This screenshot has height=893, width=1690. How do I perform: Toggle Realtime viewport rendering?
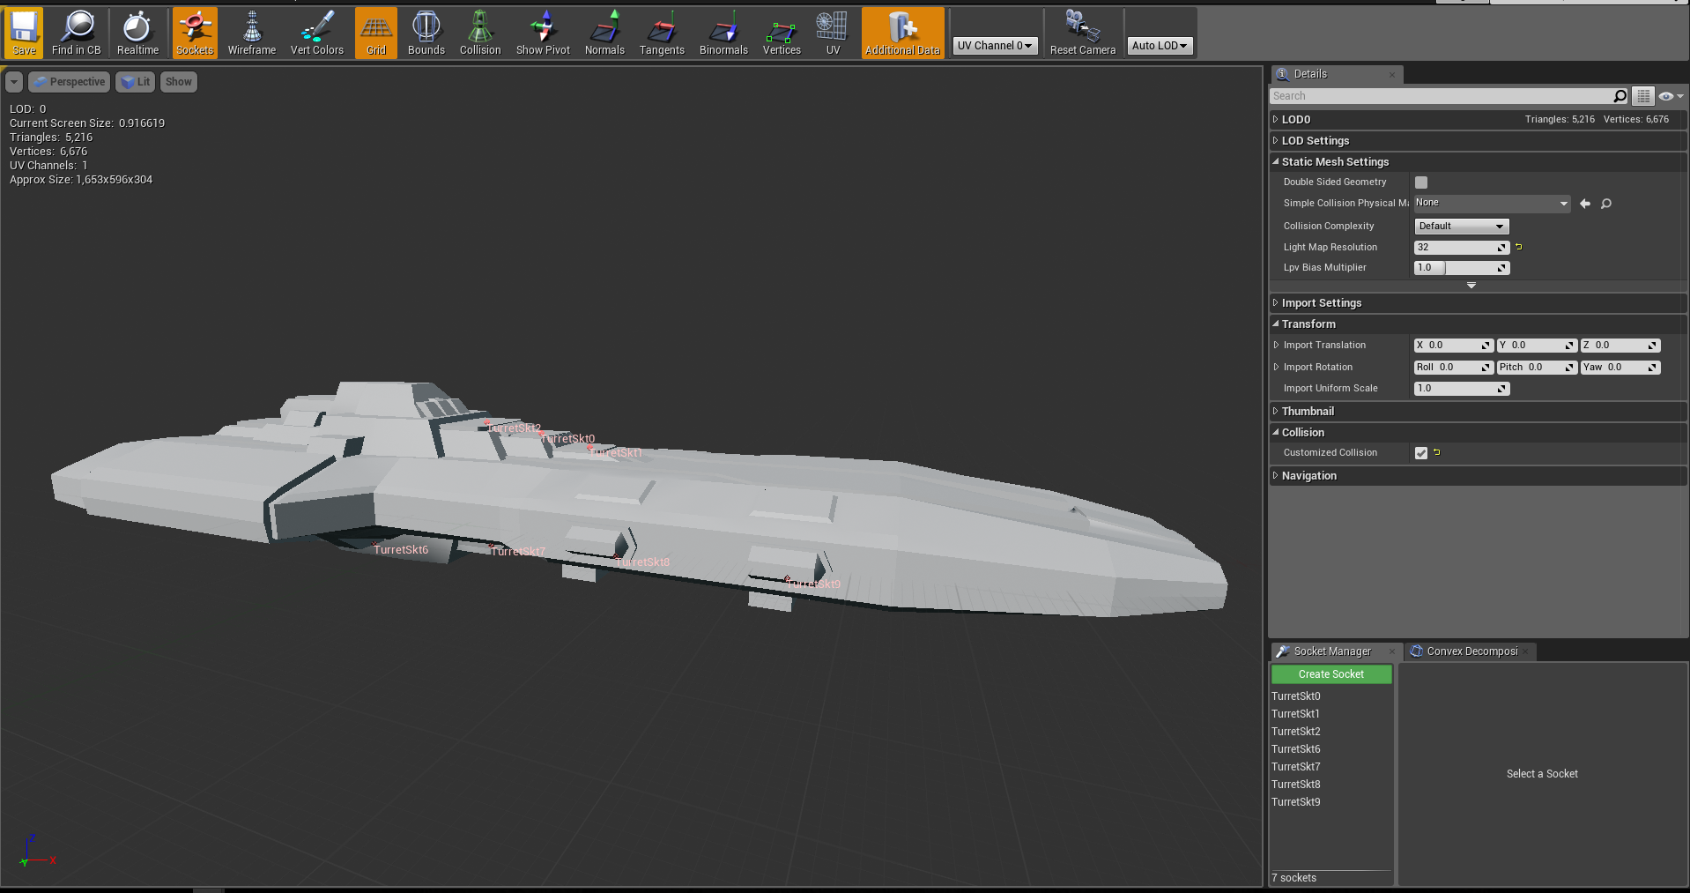point(137,33)
